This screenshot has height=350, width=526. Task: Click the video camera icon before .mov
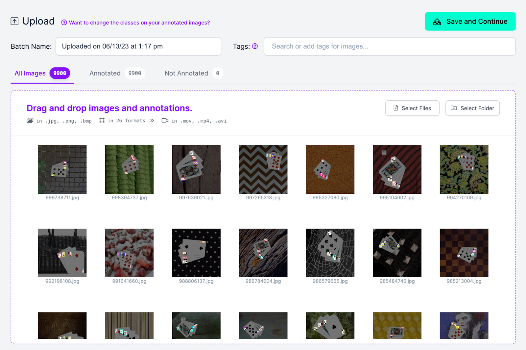click(165, 121)
